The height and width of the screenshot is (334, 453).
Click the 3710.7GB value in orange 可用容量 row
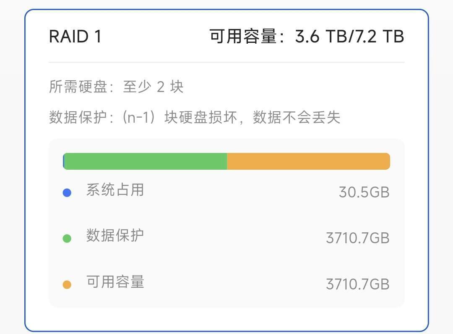357,284
